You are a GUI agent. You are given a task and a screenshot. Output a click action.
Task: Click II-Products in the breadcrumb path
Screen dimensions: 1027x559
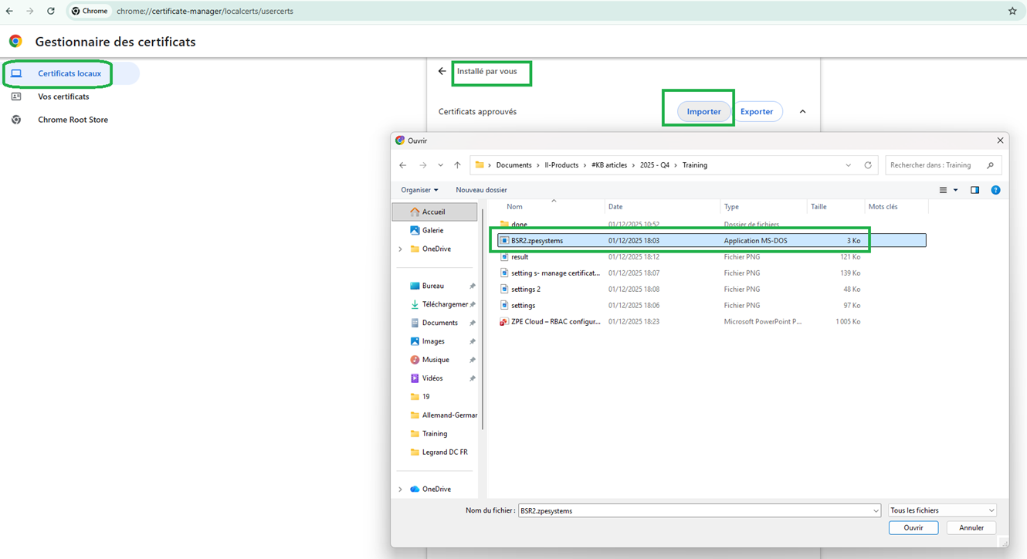[x=561, y=165]
